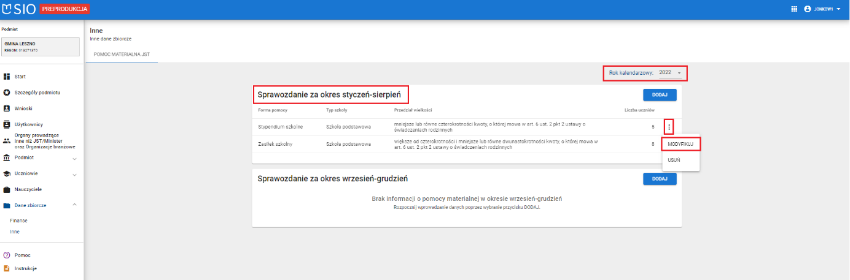This screenshot has height=280, width=850.
Task: Select MODYFIKUJ from the context menu
Action: (680, 144)
